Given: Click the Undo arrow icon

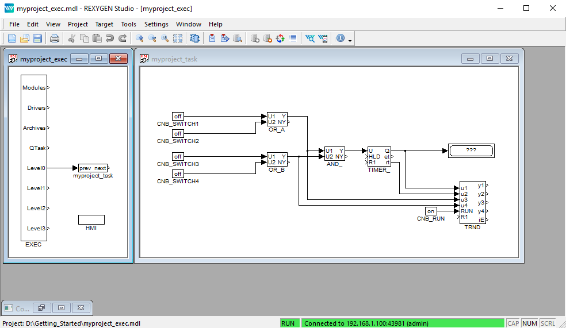Looking at the screenshot, I should coord(110,38).
